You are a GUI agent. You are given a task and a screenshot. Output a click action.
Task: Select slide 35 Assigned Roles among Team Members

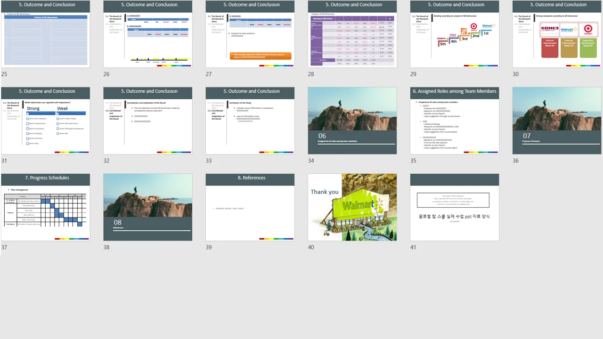click(x=455, y=121)
